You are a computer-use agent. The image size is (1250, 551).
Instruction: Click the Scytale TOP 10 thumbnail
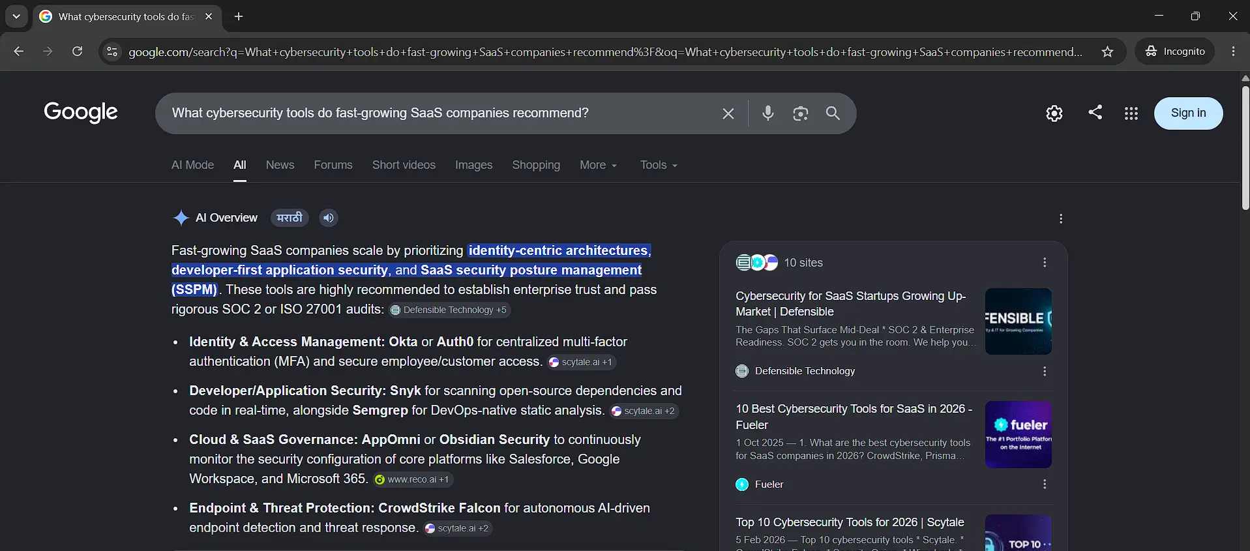pos(1019,533)
